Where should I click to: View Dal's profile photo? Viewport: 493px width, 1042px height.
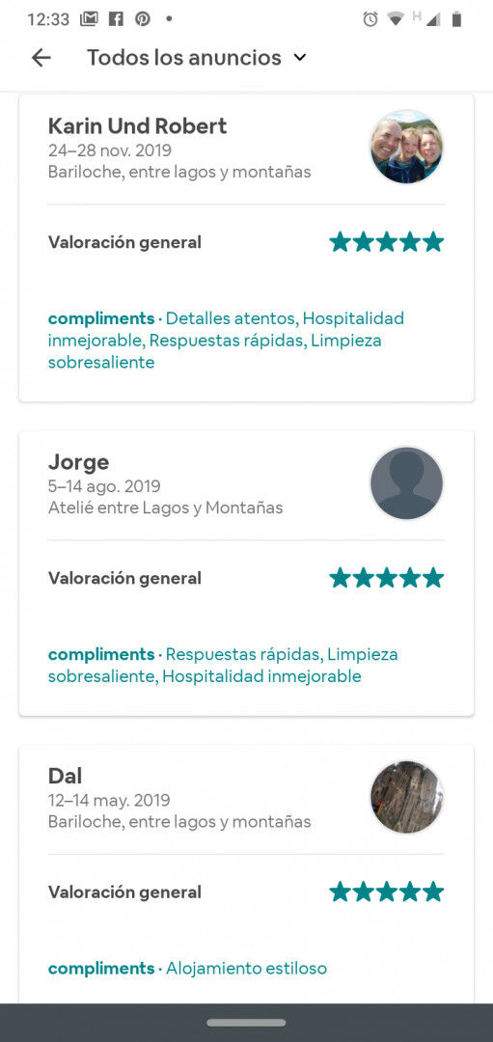coord(406,797)
